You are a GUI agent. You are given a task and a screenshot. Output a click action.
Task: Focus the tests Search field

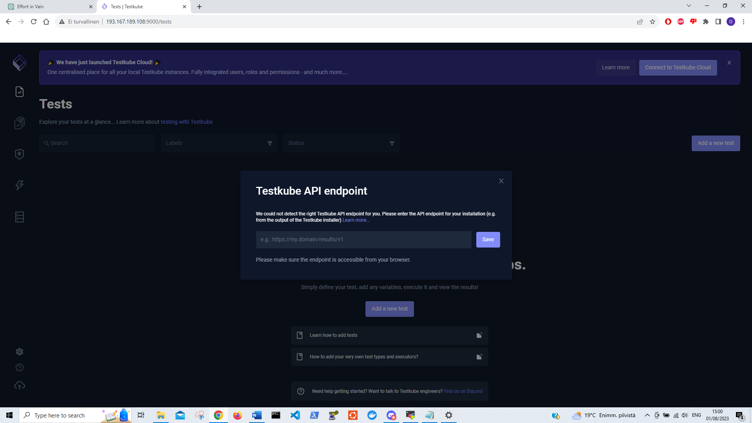[x=97, y=143]
